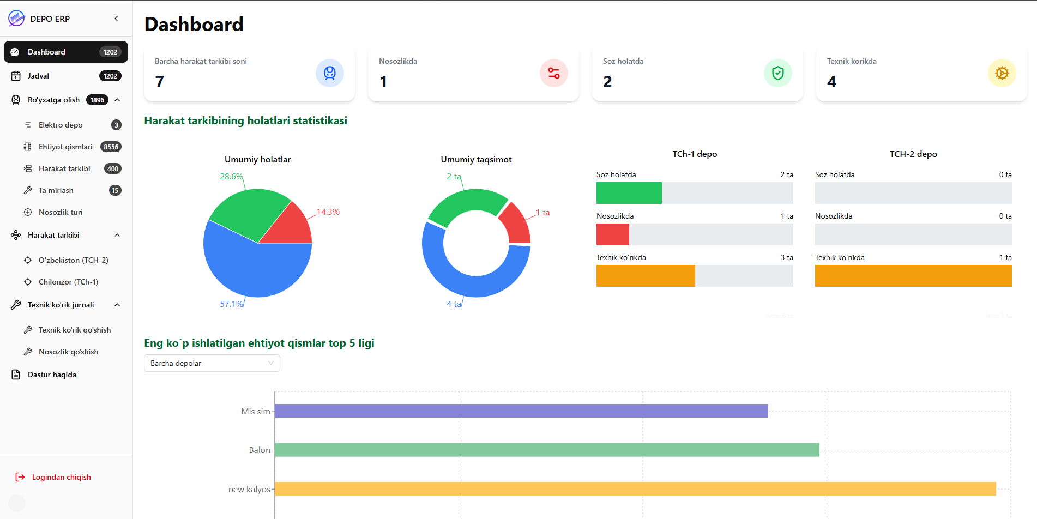
Task: Go to Ehtiyot qismlari page
Action: 65,147
